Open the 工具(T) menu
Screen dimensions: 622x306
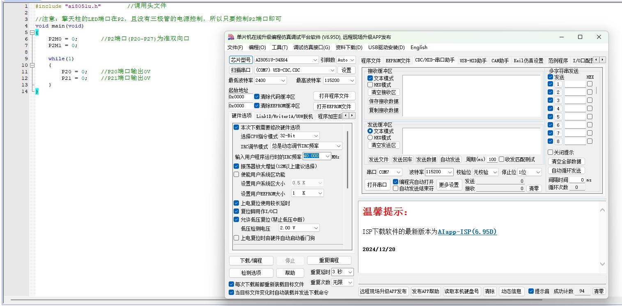pos(280,48)
